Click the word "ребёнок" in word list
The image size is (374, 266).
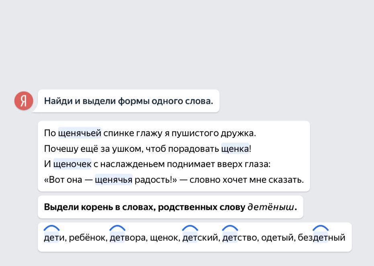87,237
